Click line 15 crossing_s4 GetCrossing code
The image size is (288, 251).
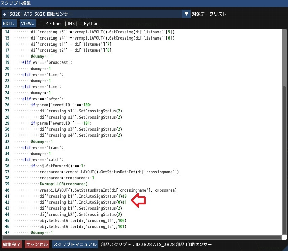[x=103, y=38]
